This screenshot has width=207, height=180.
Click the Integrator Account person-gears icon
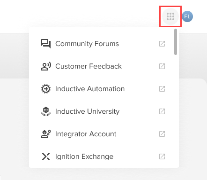[x=46, y=134]
